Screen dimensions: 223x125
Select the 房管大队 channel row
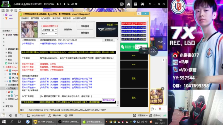(9, 106)
